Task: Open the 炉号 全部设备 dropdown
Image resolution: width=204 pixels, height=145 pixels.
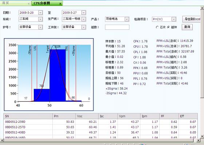Action: pos(40,27)
